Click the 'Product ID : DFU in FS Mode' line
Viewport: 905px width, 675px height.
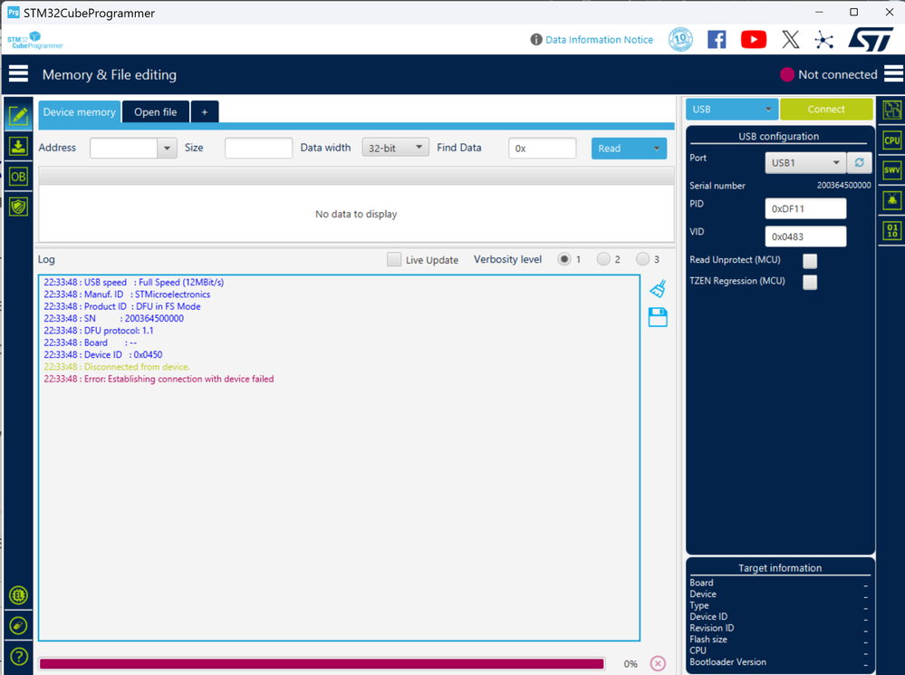click(x=122, y=306)
